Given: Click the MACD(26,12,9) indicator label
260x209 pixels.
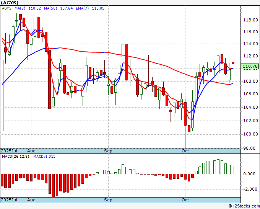Looking at the screenshot, I should pos(15,157).
